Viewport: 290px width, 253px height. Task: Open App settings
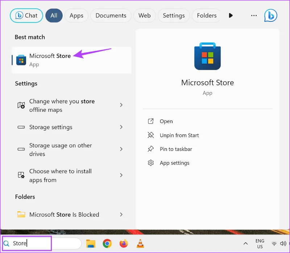click(174, 163)
